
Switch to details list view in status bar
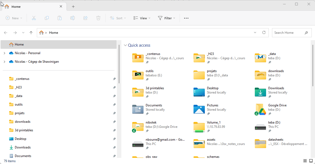click(305, 161)
